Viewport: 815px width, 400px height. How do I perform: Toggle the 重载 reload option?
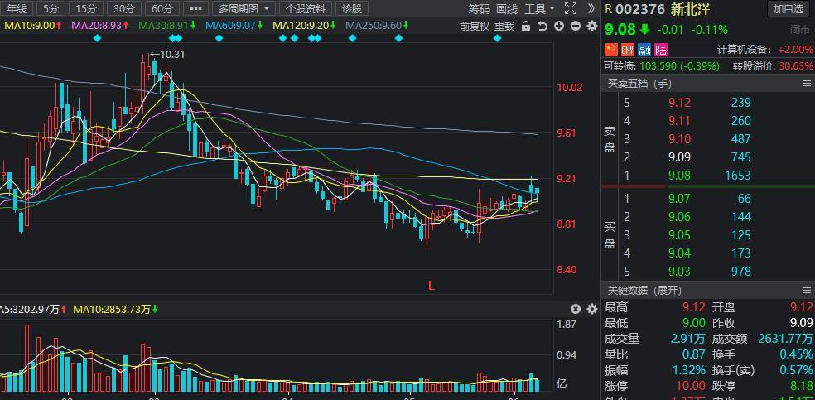click(x=504, y=26)
